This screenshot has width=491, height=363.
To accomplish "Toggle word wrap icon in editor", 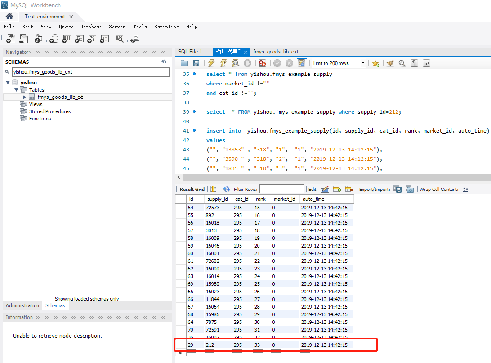I will (x=427, y=63).
